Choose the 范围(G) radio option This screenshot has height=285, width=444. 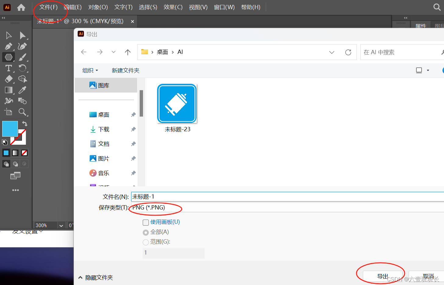pos(145,242)
